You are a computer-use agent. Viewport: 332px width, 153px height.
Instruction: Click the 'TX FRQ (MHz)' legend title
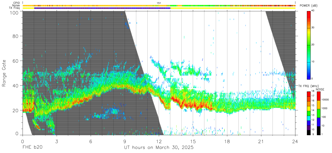[308, 86]
